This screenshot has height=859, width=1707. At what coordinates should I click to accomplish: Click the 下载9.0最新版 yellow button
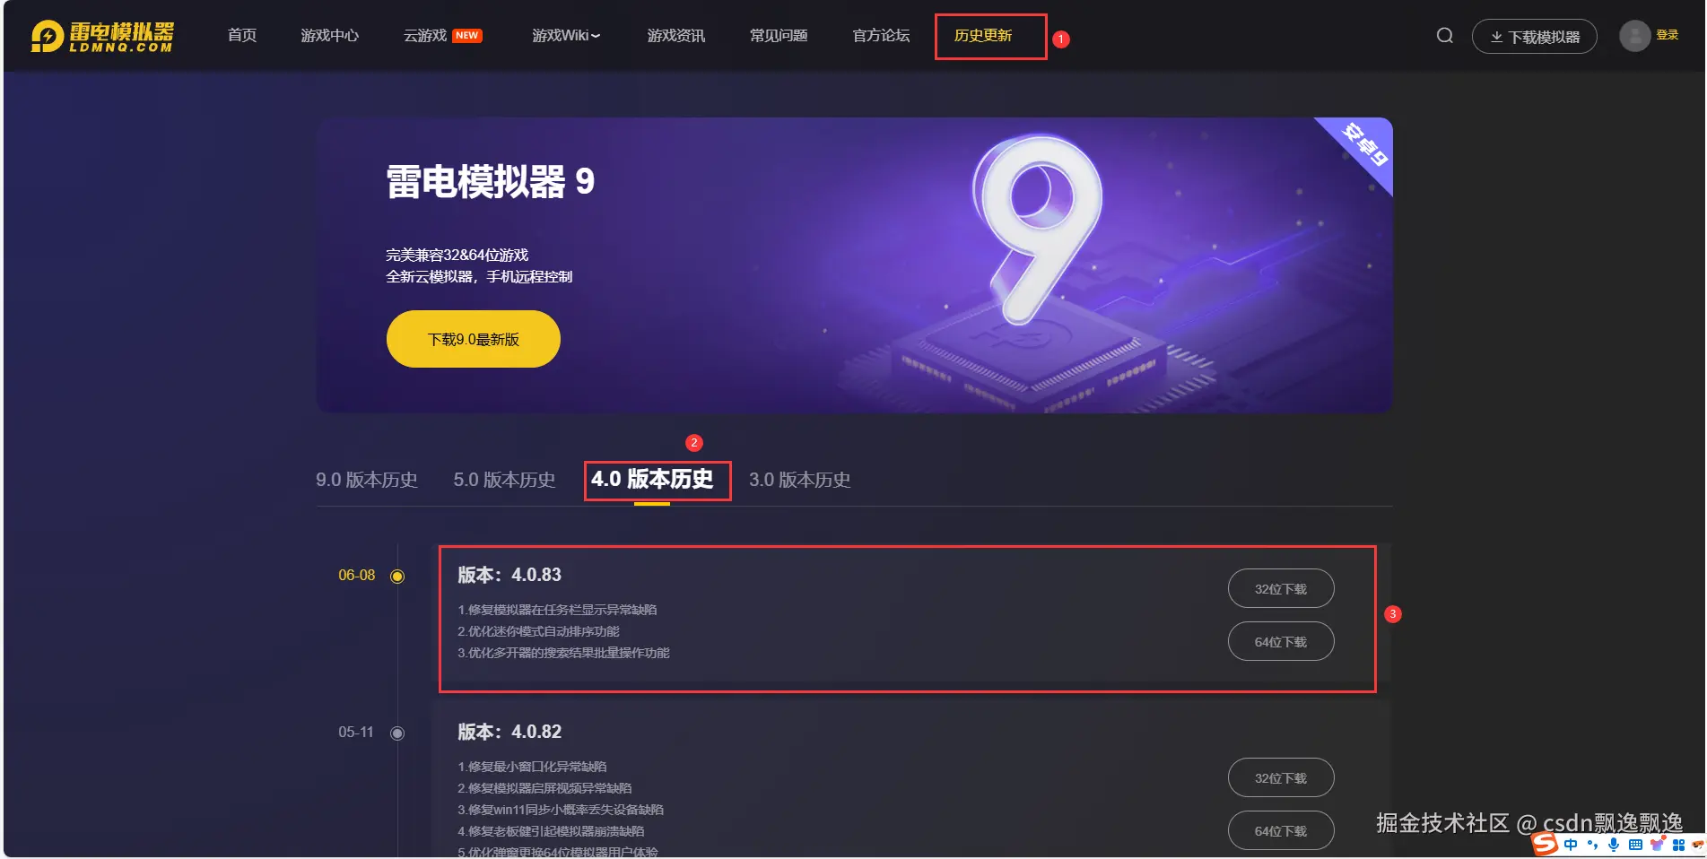(x=474, y=339)
